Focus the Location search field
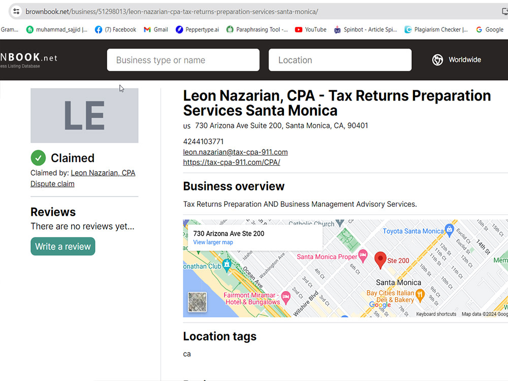 point(340,60)
